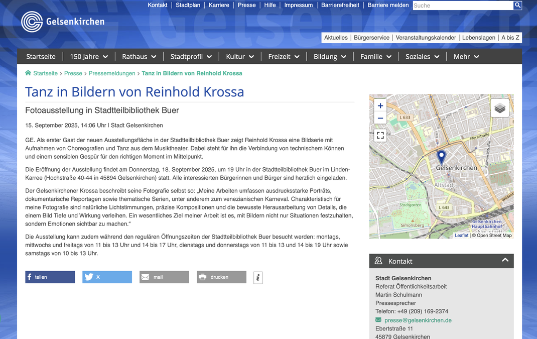
Task: Click the current page breadcrumb title
Action: 192,73
